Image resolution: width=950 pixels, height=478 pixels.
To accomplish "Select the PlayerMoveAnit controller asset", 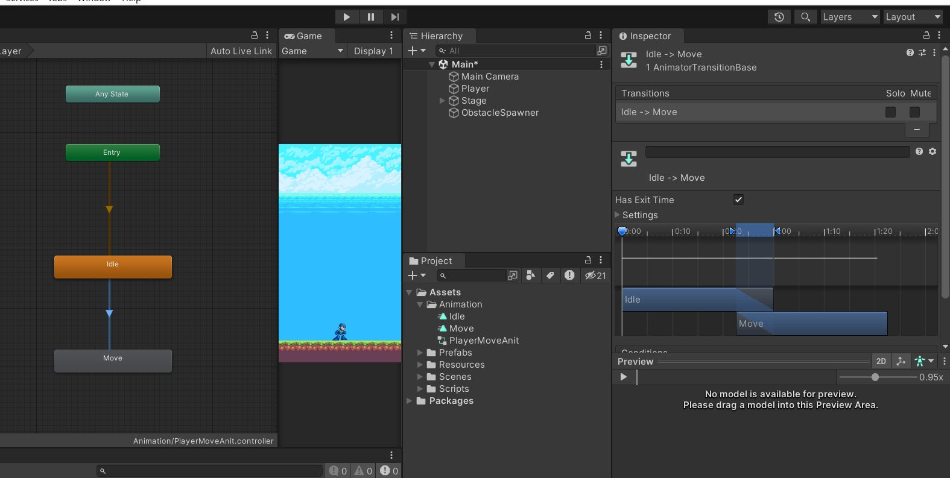I will (x=478, y=341).
